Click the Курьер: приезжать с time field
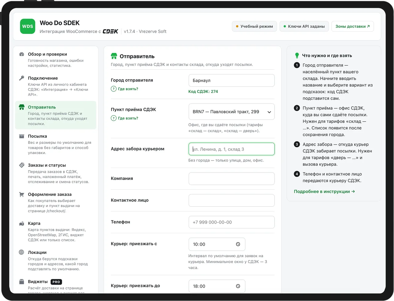This screenshot has width=394, height=301. coord(217,244)
